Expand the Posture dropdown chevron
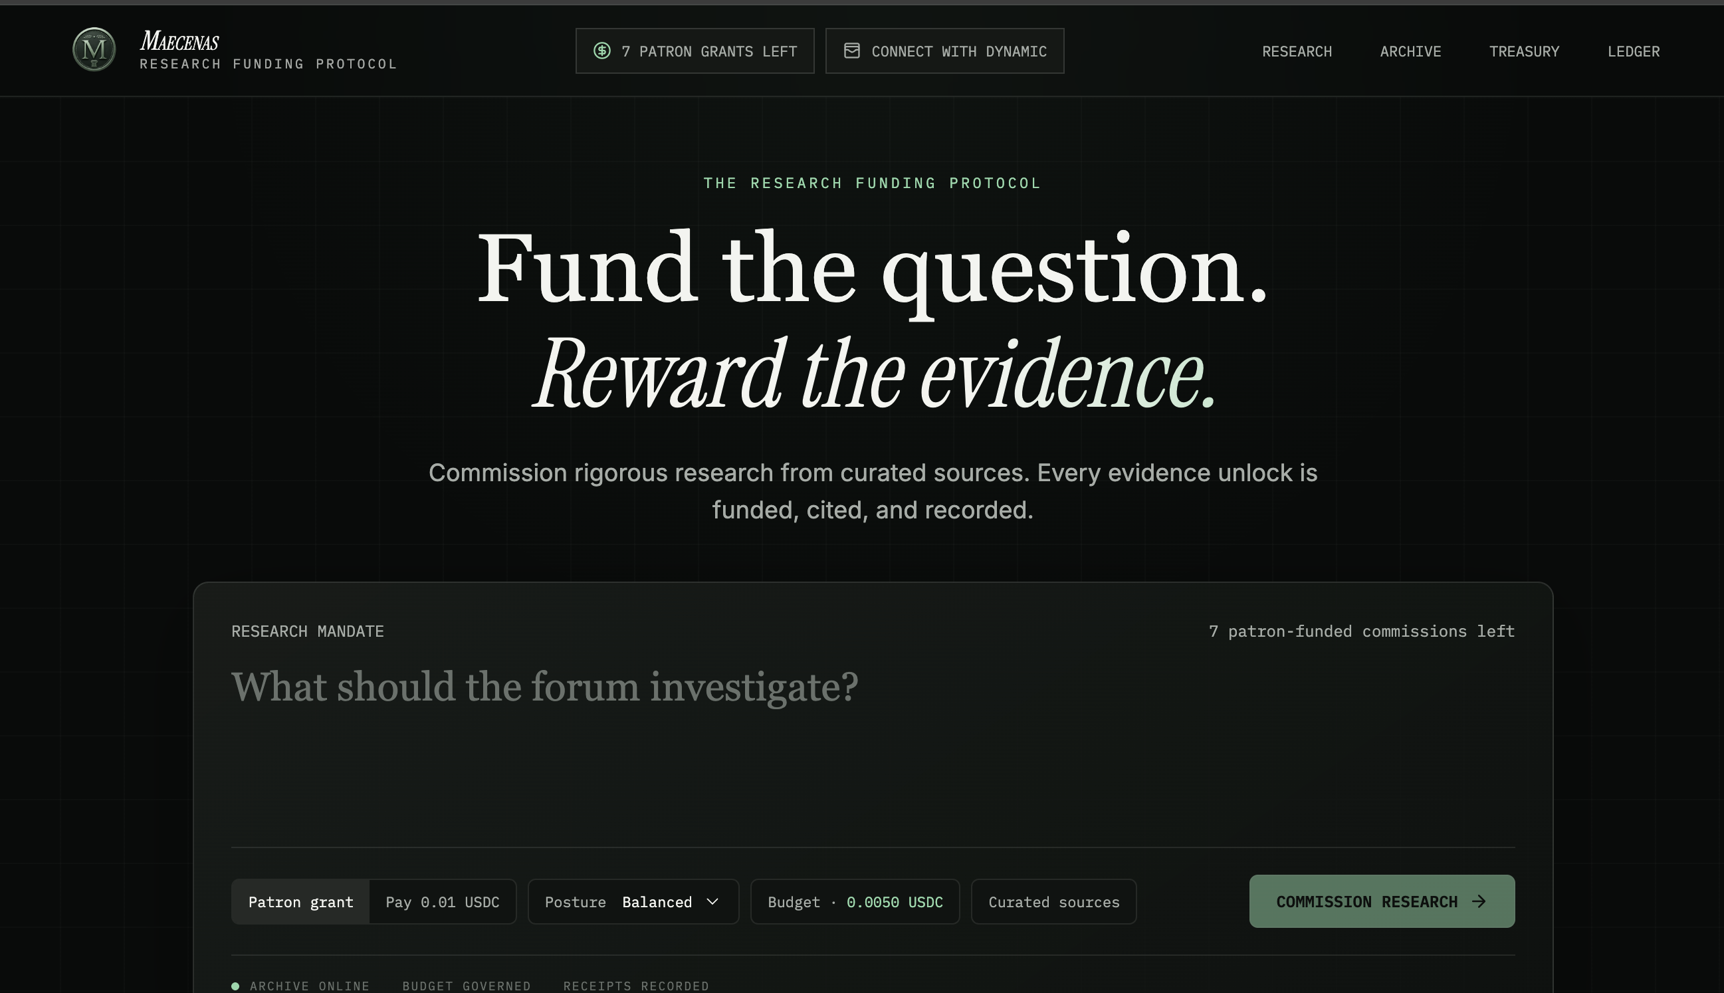The width and height of the screenshot is (1724, 993). pyautogui.click(x=712, y=902)
